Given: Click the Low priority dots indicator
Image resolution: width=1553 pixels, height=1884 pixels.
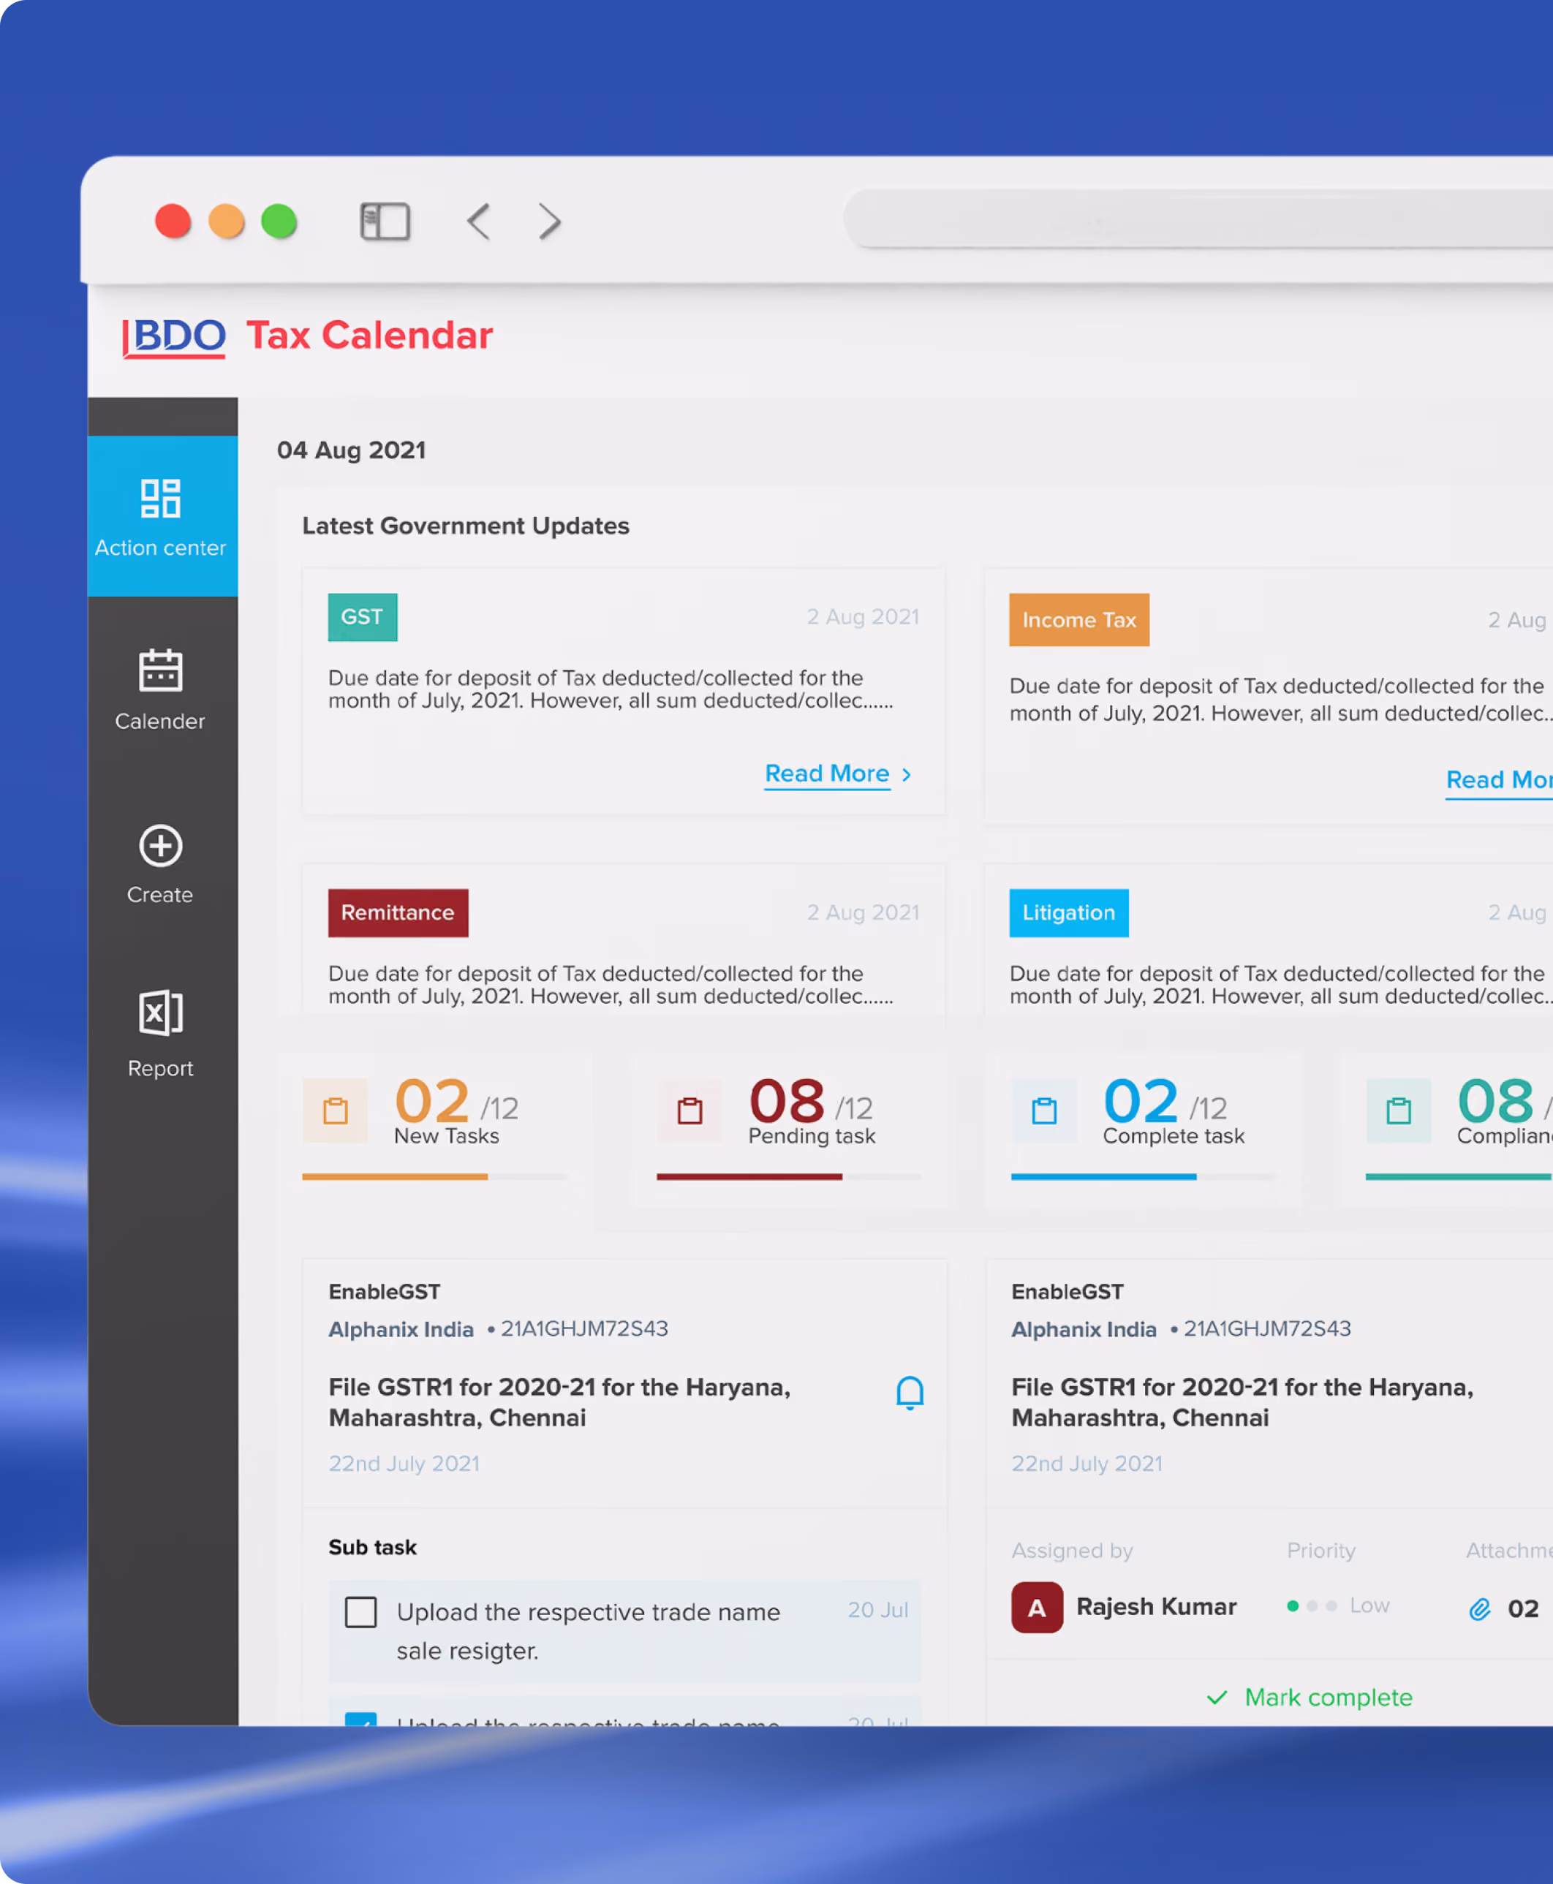Looking at the screenshot, I should [1312, 1605].
